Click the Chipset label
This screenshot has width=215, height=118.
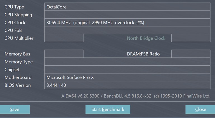pos(12,70)
